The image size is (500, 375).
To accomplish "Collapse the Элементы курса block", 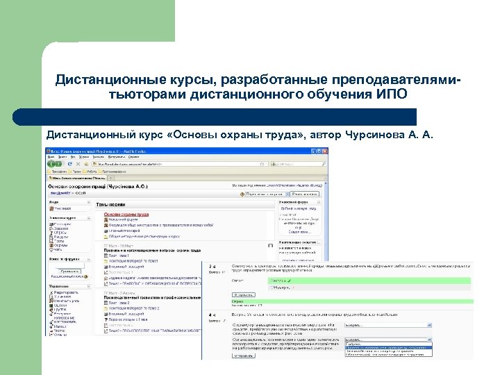I will click(89, 218).
